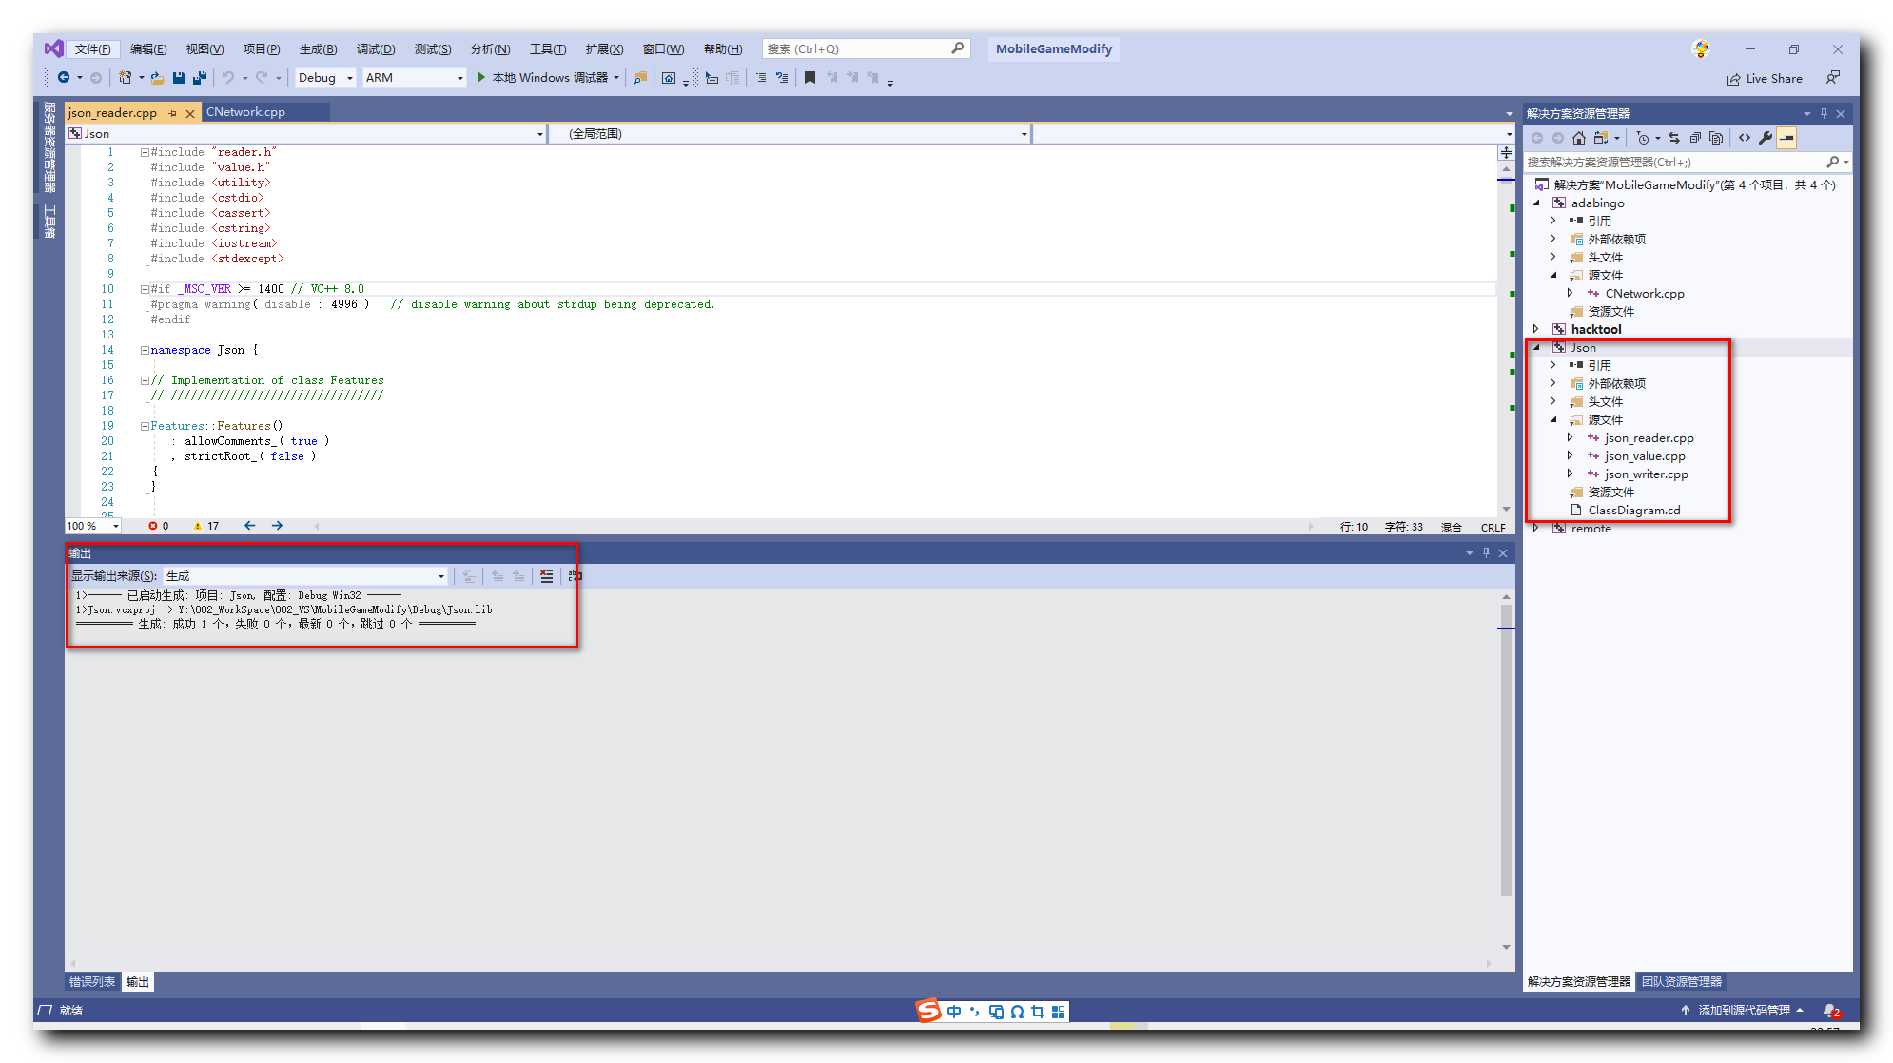This screenshot has height=1063, width=1893.
Task: Open the 工具(T) tools menu
Action: click(548, 49)
